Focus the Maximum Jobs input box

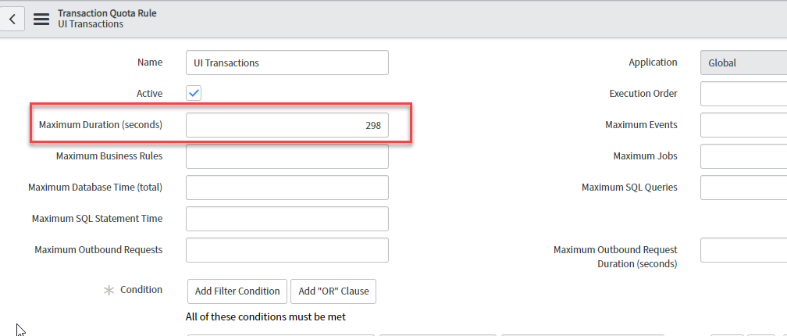point(742,156)
